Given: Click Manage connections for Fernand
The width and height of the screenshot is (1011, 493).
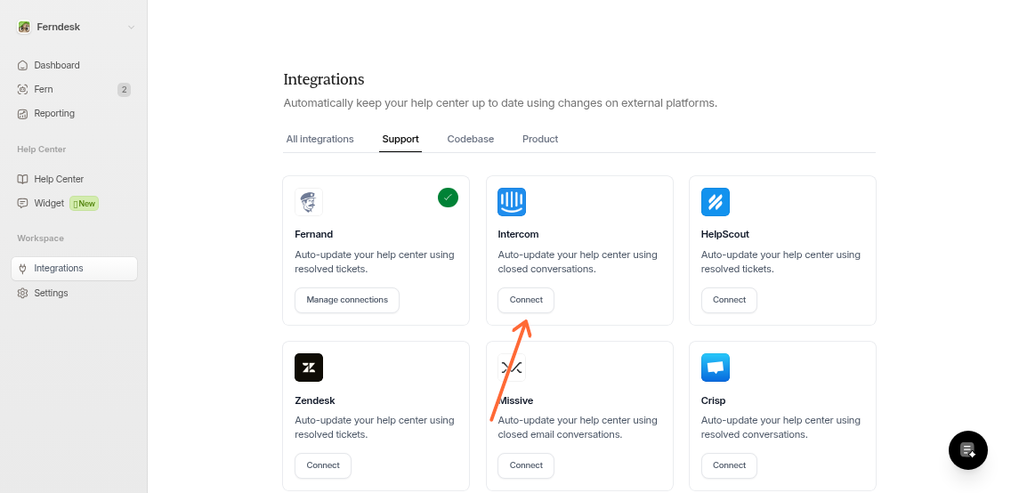Looking at the screenshot, I should point(347,300).
